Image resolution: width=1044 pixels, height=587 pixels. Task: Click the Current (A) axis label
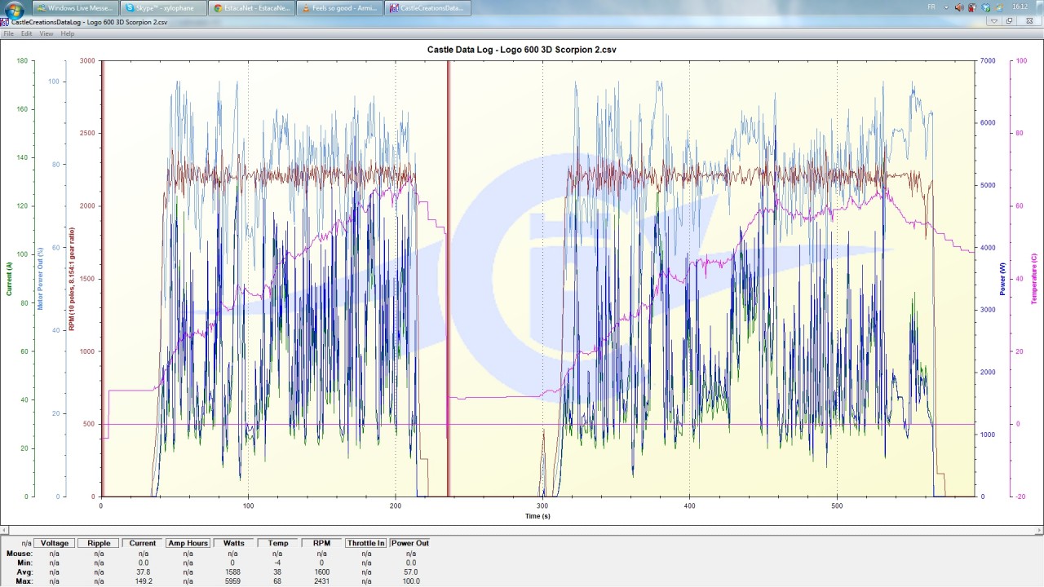coord(10,278)
